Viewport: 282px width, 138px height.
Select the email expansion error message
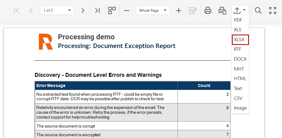[x=100, y=112]
